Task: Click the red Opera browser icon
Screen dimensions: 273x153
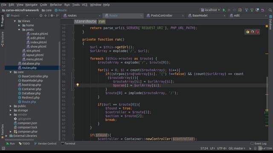Action: click(257, 32)
